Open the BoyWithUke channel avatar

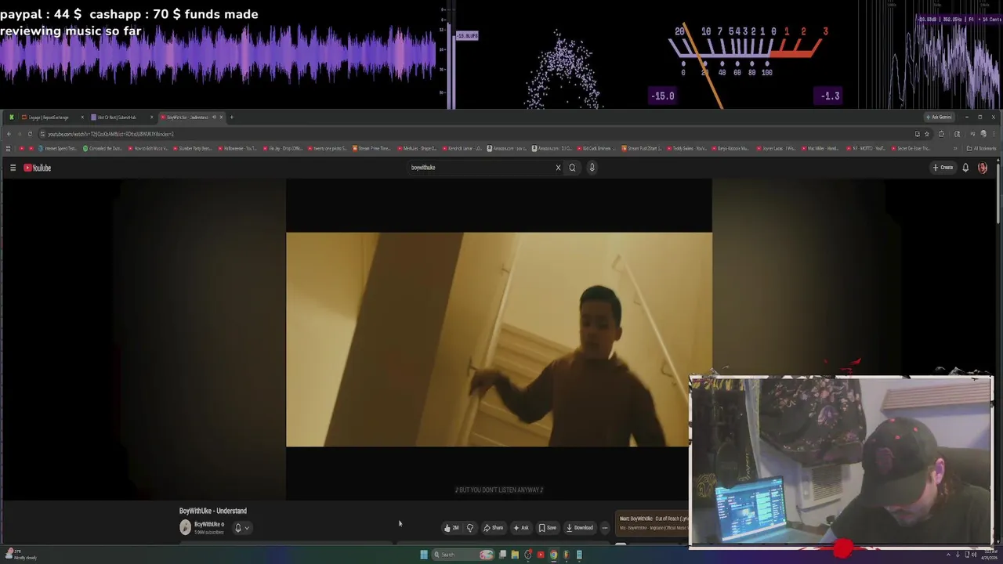pos(185,527)
